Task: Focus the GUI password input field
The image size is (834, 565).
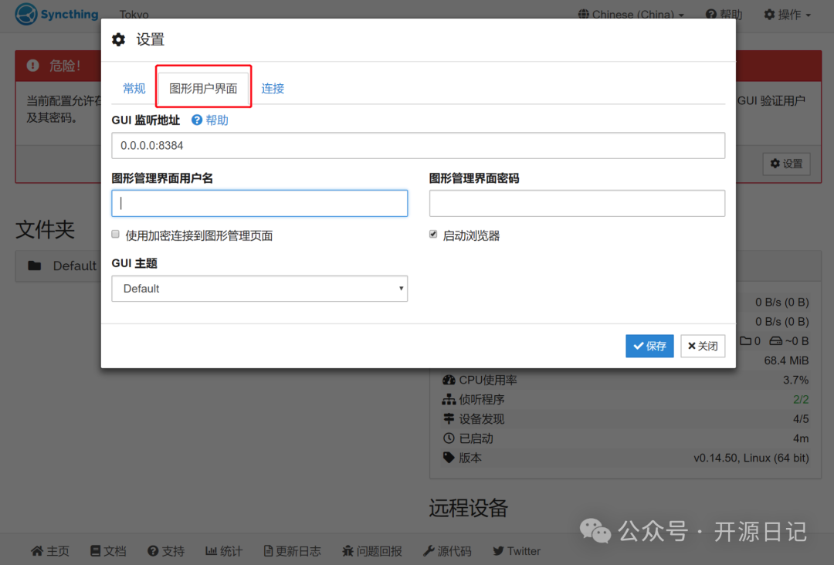Action: pos(577,204)
